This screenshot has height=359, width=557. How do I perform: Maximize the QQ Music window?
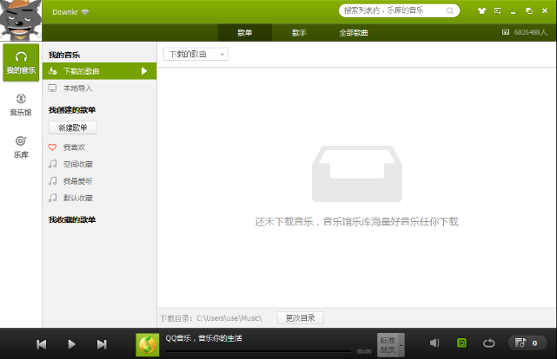click(x=529, y=10)
